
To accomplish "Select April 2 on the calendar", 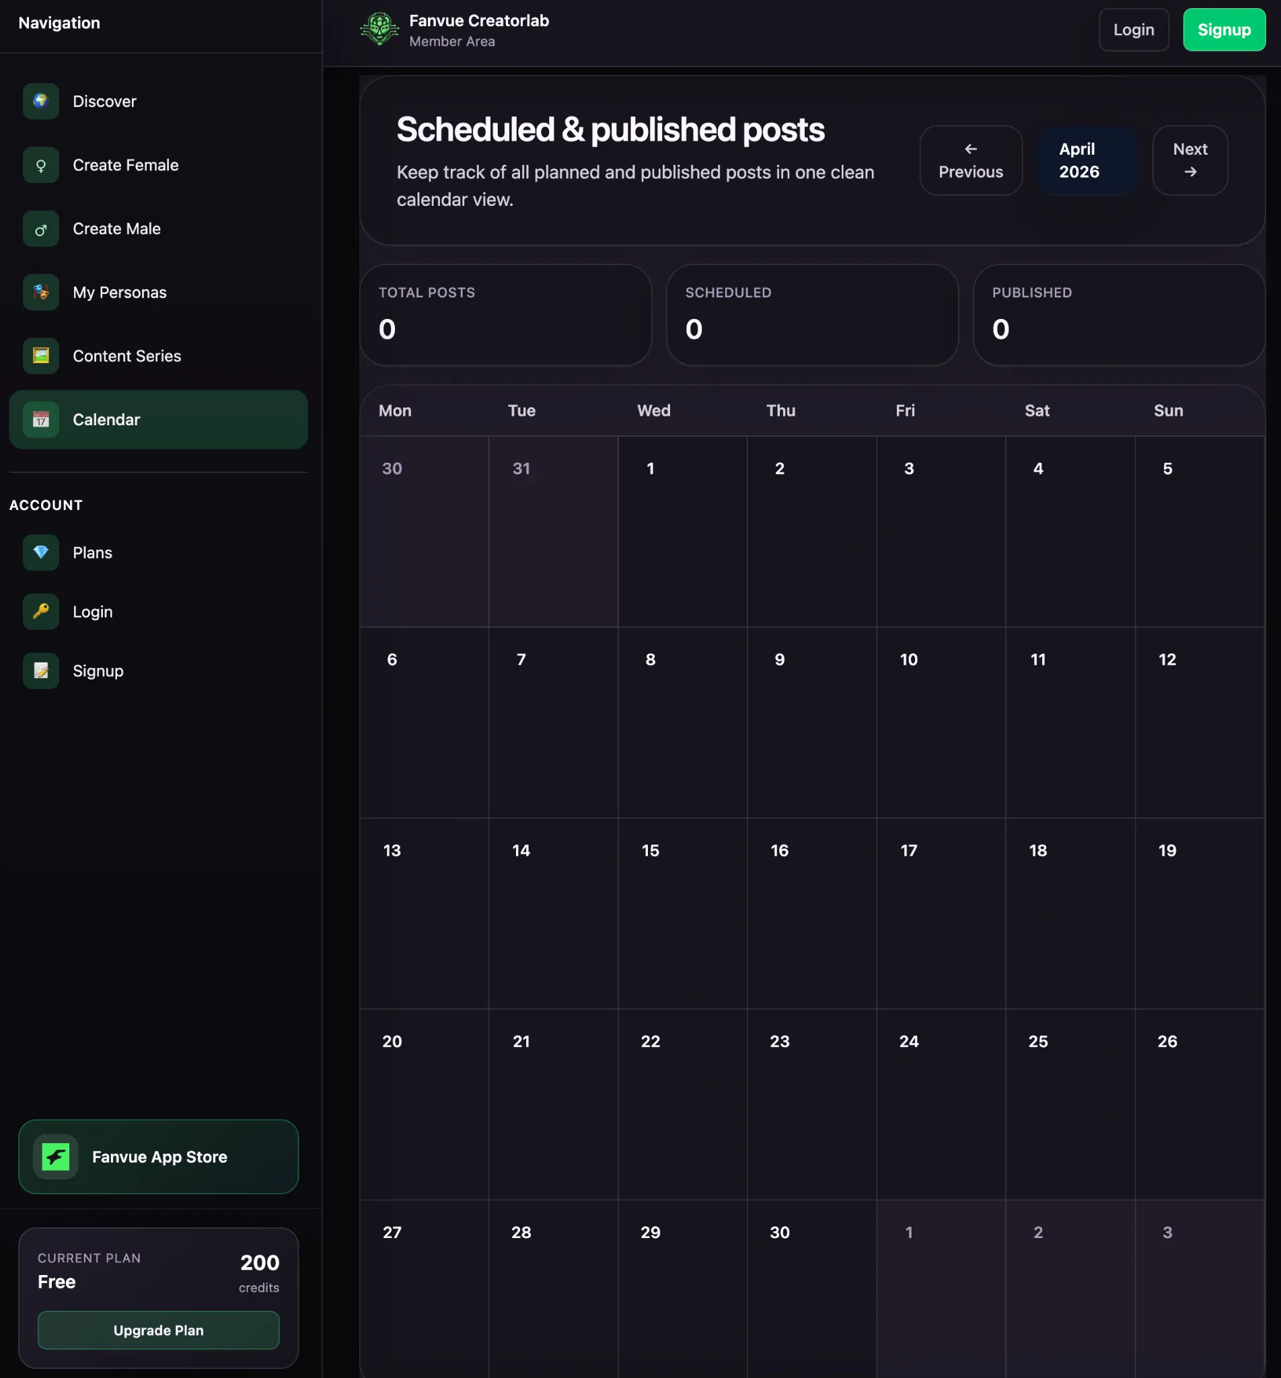I will (811, 532).
